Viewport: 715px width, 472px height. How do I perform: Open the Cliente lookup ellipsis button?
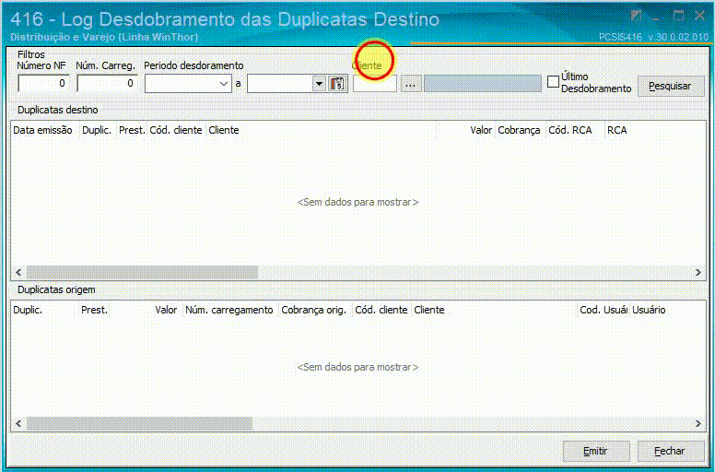click(x=411, y=85)
